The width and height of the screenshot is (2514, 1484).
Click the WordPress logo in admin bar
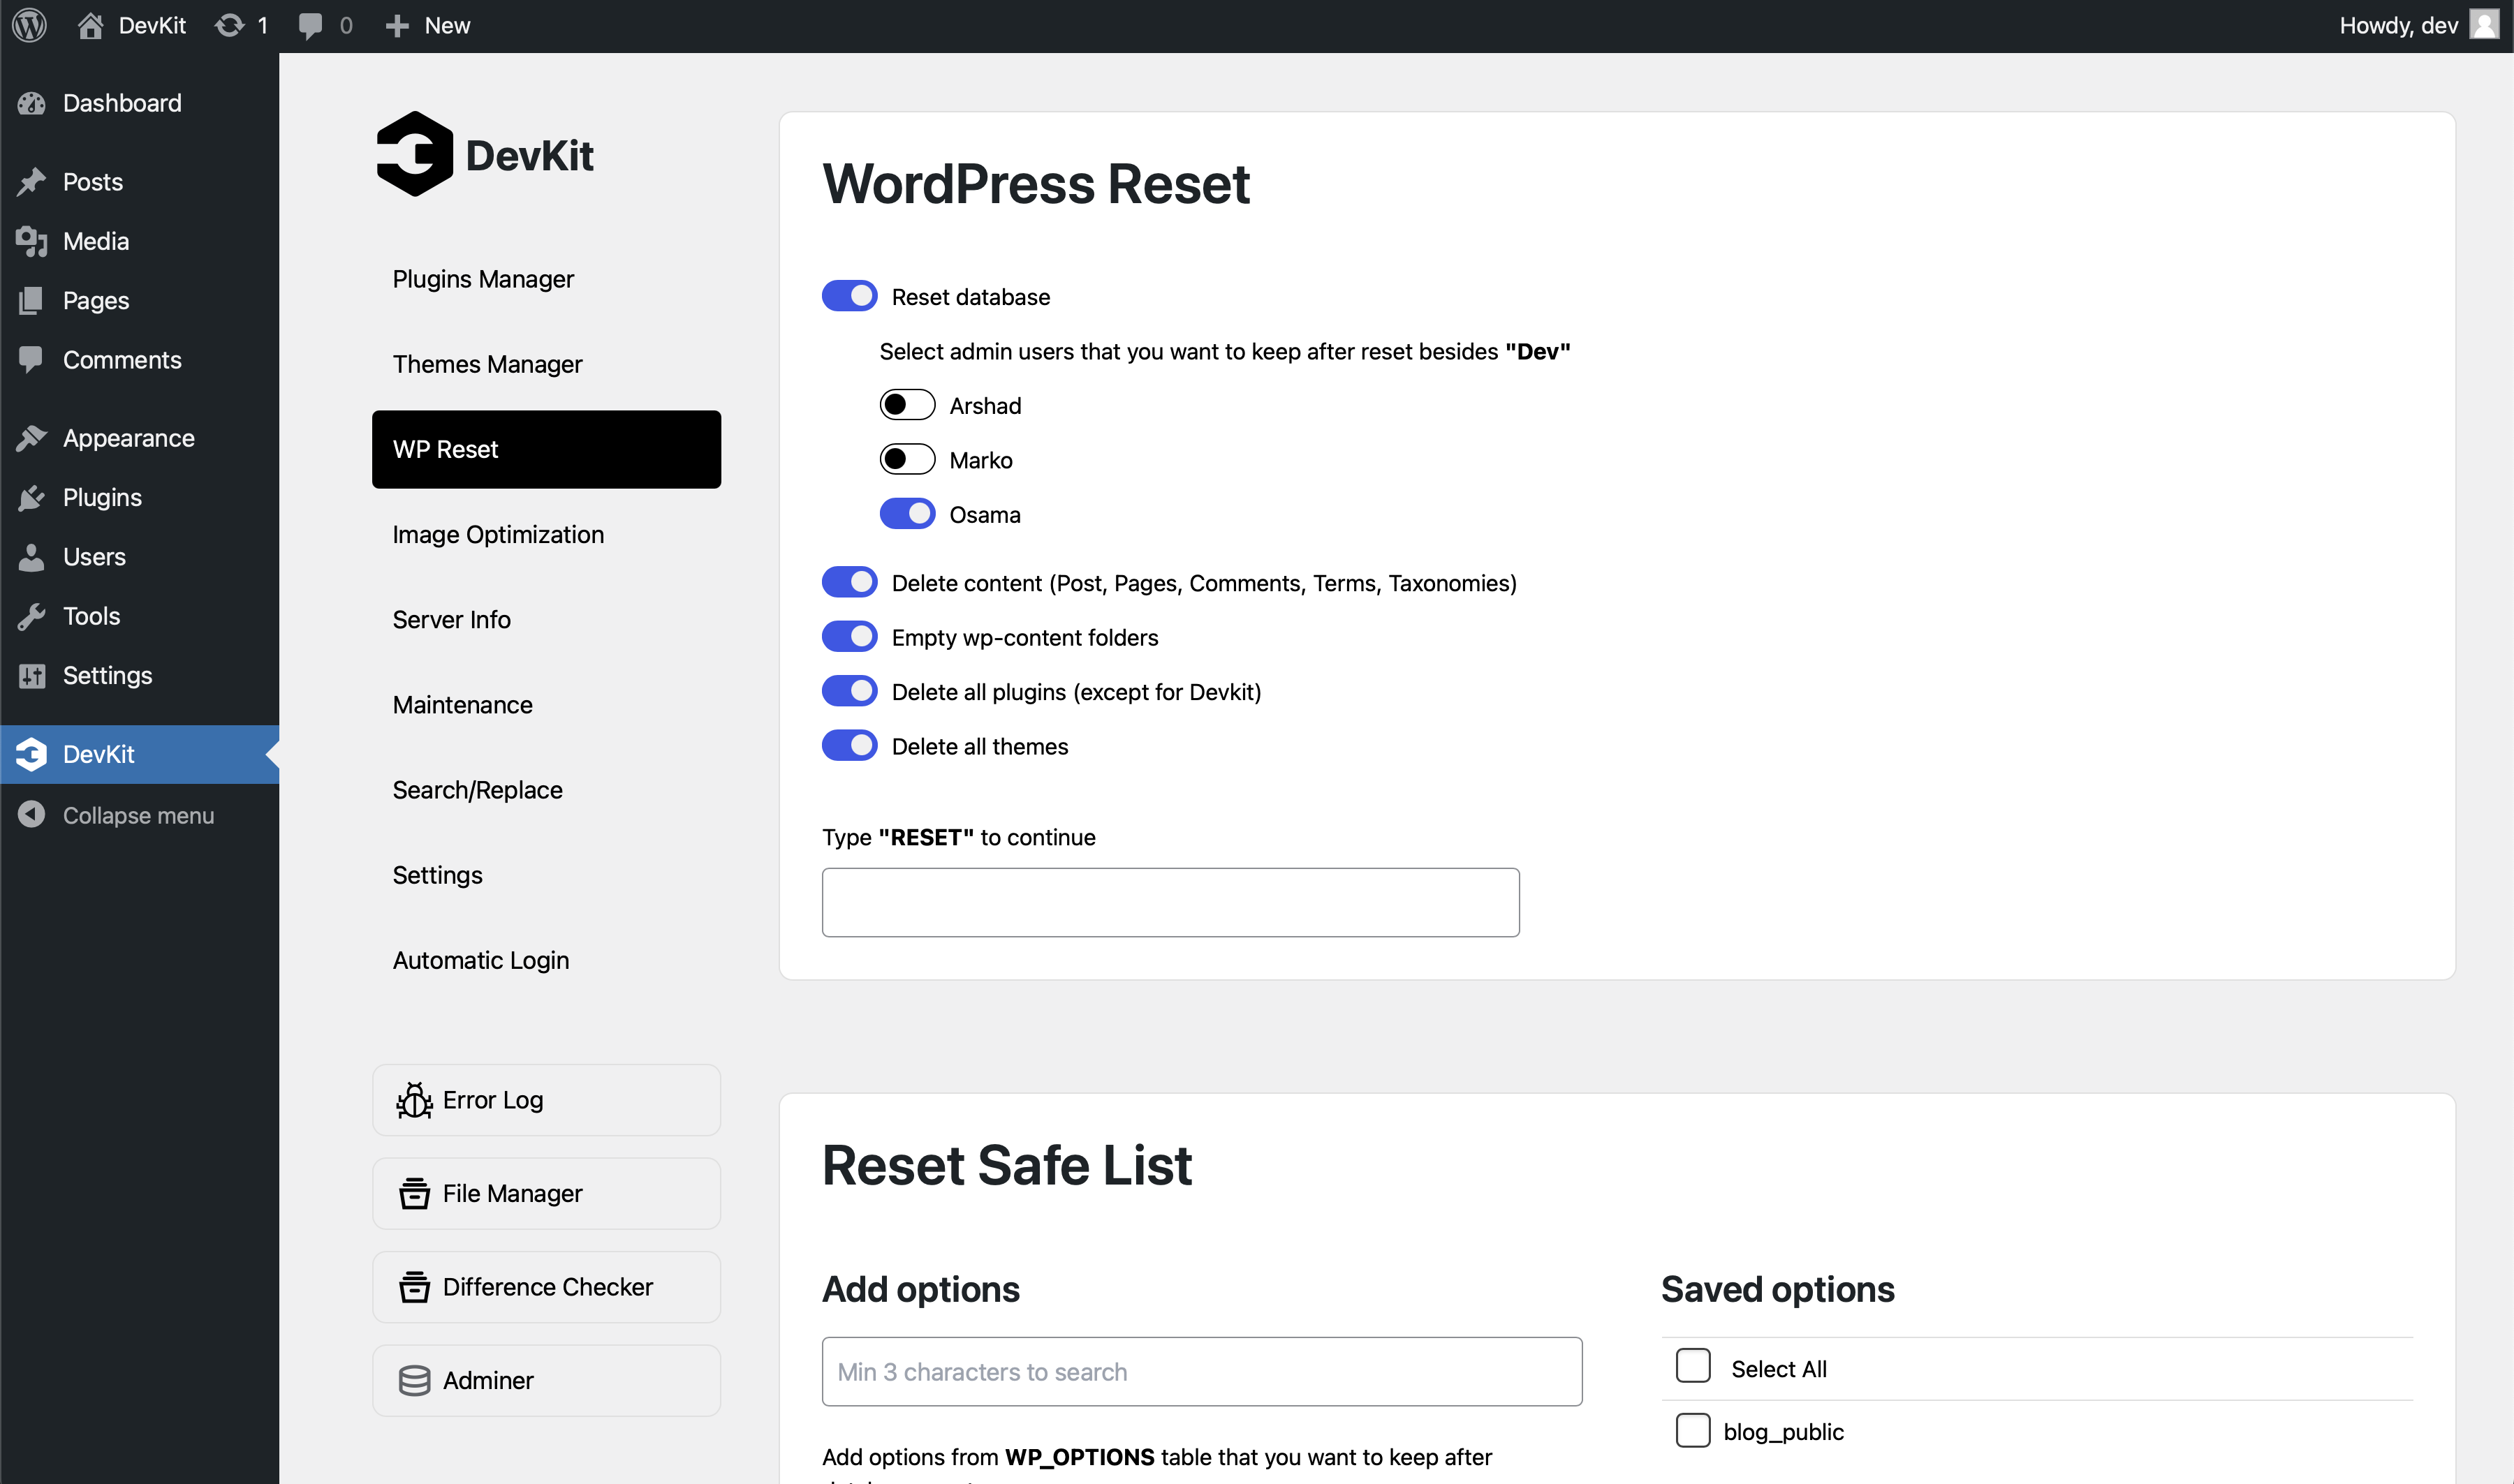coord(30,26)
